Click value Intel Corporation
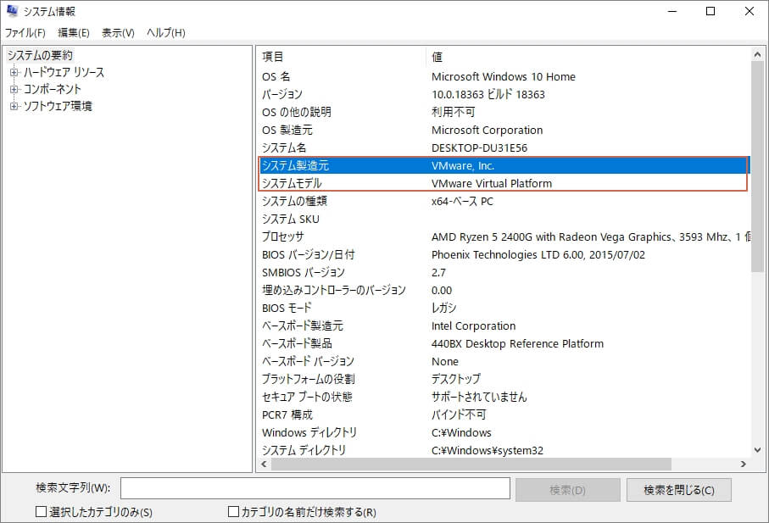Screen dimensions: 769x523 [473, 326]
